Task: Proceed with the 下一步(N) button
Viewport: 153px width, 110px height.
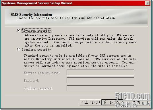Action: [x=112, y=102]
